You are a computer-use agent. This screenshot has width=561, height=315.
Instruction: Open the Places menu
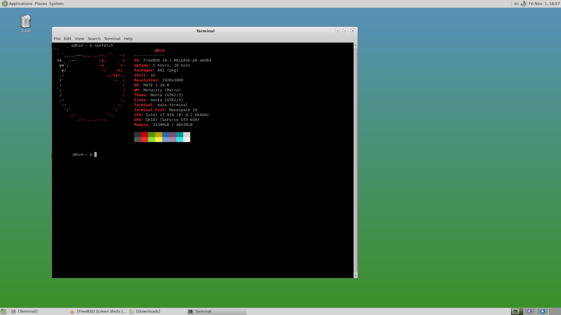click(41, 4)
